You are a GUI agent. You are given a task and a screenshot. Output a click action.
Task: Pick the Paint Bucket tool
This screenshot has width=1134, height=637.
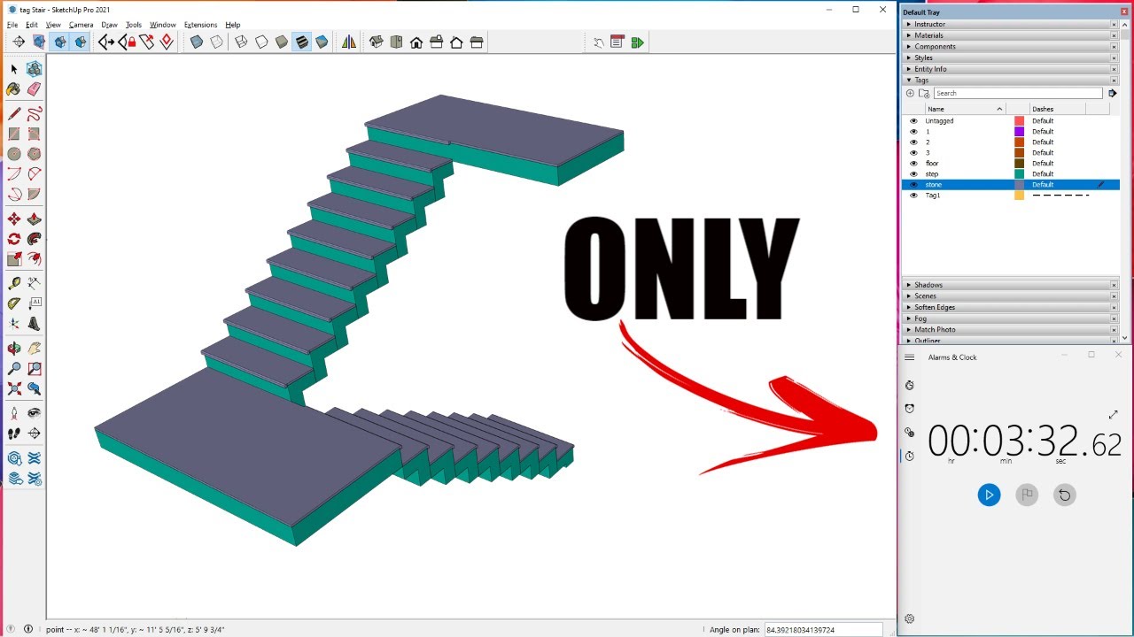click(x=14, y=89)
